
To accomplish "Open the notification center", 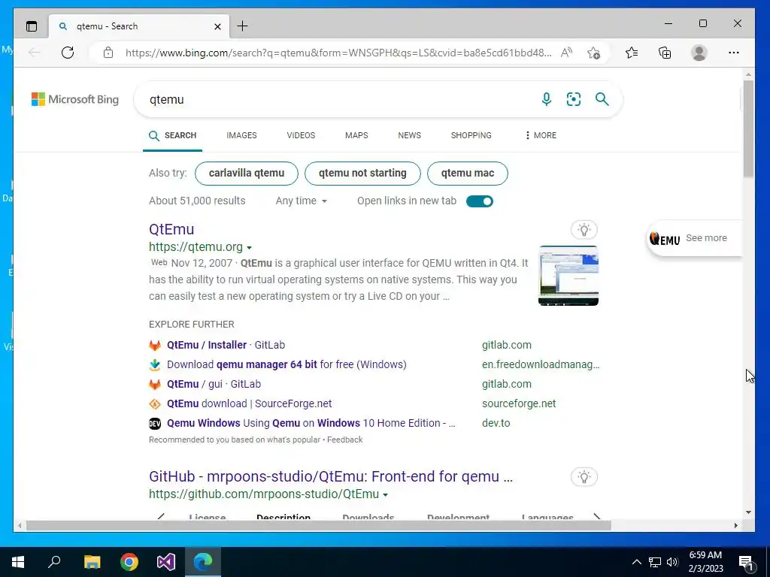I will 745,562.
